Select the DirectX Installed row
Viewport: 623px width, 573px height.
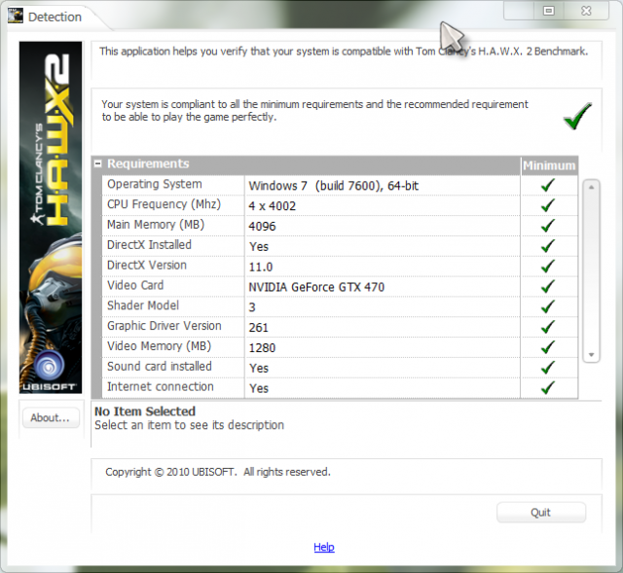[340, 245]
